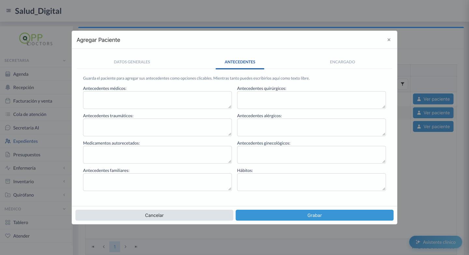Viewport: 469px width, 255px height.
Task: Collapse the SECRETARIA sidebar section
Action: pyautogui.click(x=64, y=60)
